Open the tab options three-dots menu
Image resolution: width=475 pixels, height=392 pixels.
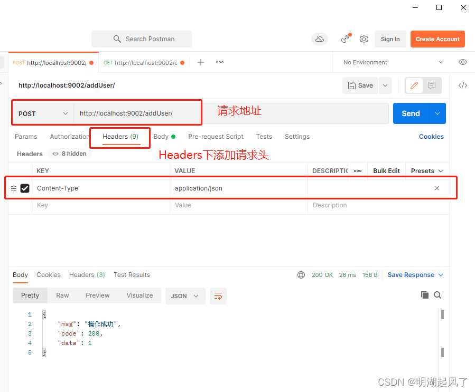[220, 62]
